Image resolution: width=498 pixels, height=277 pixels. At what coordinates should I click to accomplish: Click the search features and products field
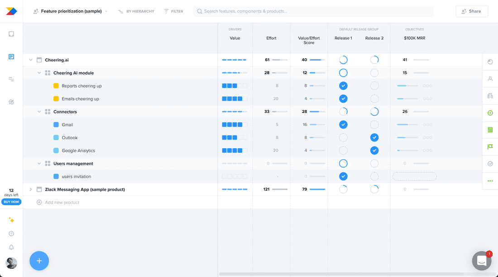point(314,11)
